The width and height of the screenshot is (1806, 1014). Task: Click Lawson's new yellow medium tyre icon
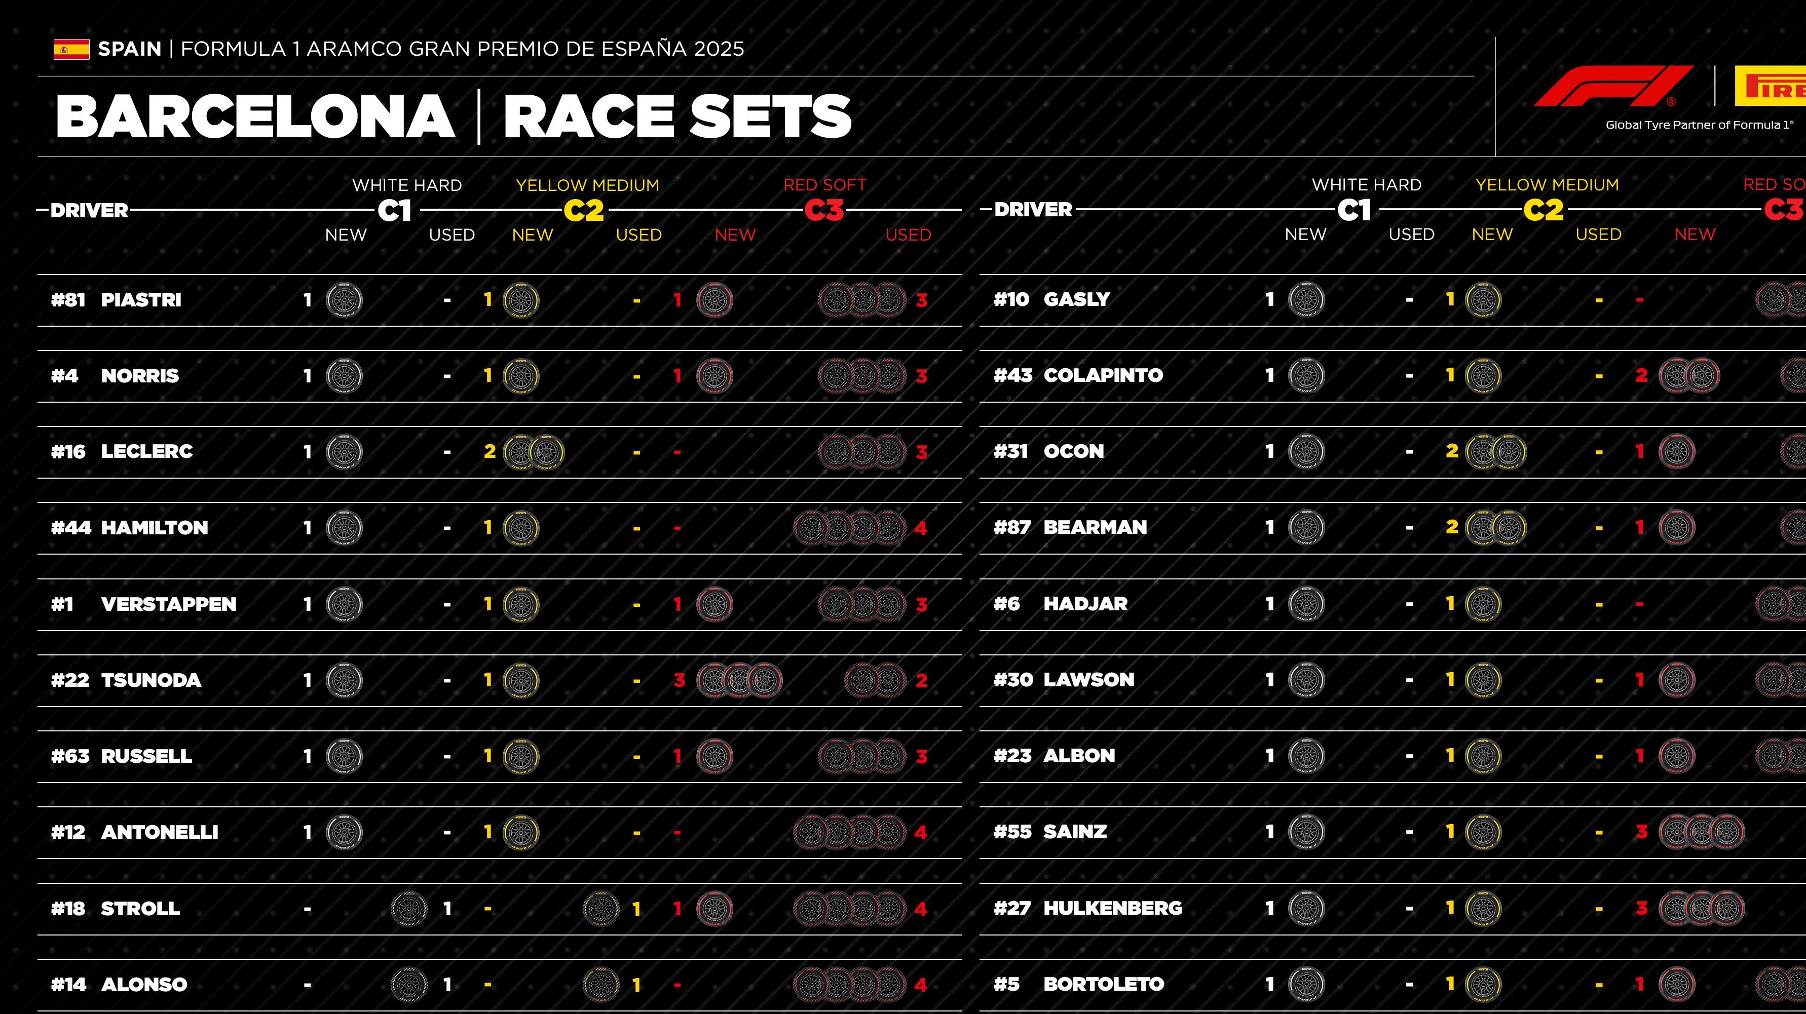(x=1484, y=680)
